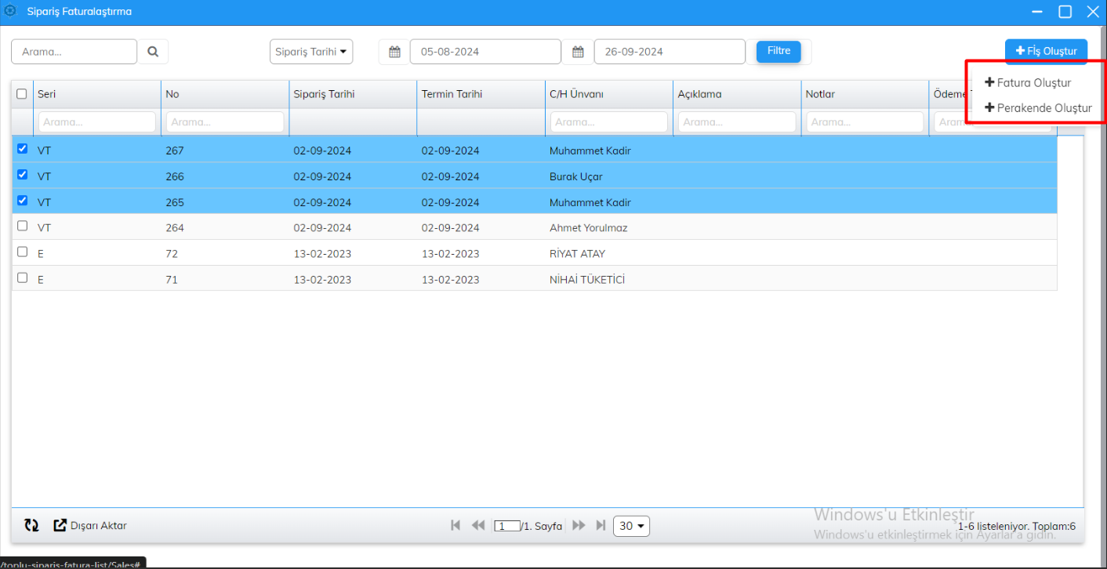This screenshot has height=569, width=1107.
Task: Click the page number input field
Action: pyautogui.click(x=506, y=525)
